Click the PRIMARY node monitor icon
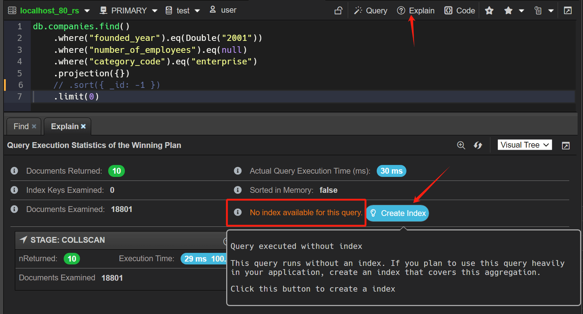 (x=103, y=10)
